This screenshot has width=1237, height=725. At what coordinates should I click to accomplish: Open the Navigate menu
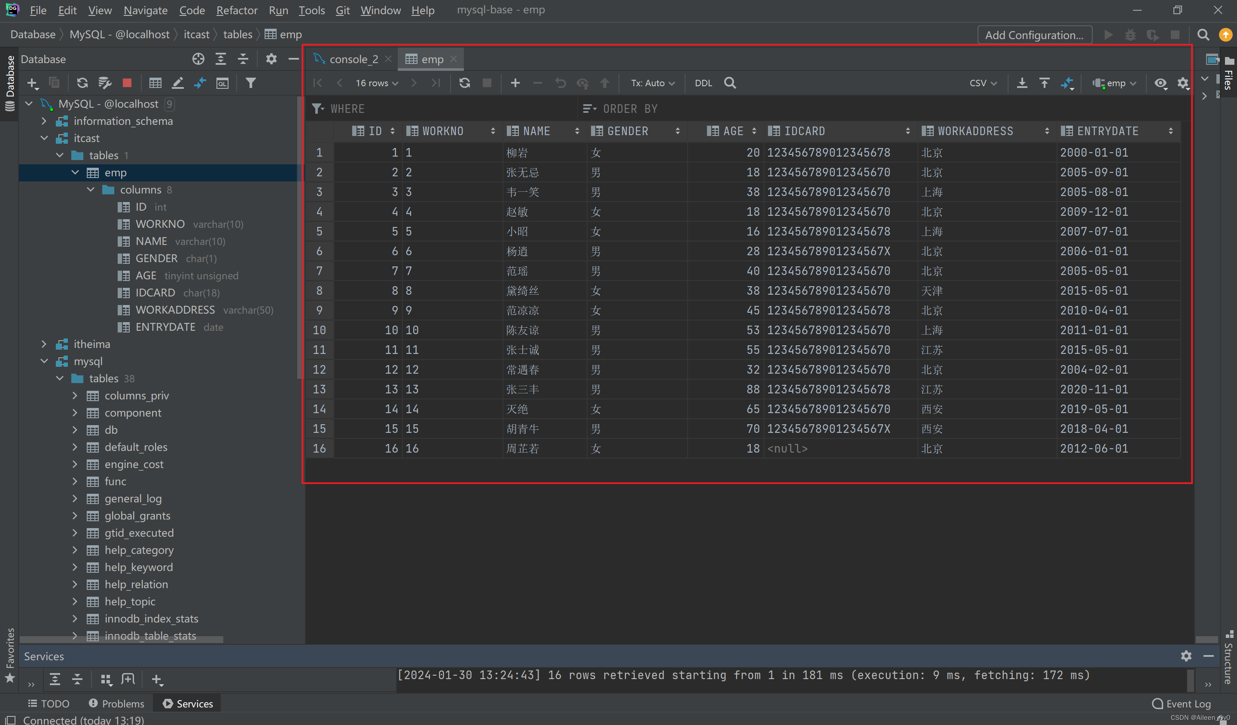point(145,10)
